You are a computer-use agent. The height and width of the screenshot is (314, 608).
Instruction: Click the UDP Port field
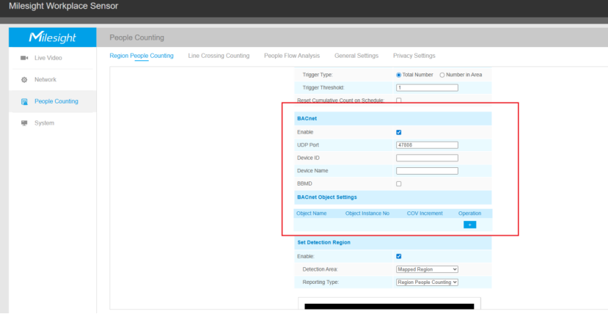[x=427, y=145]
